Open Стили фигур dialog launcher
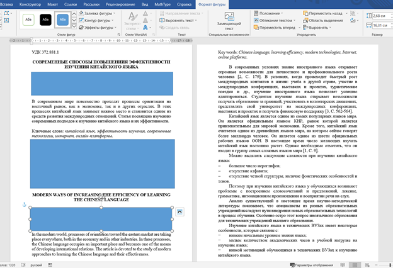Image resolution: width=393 pixels, height=268 pixels. pos(119,35)
